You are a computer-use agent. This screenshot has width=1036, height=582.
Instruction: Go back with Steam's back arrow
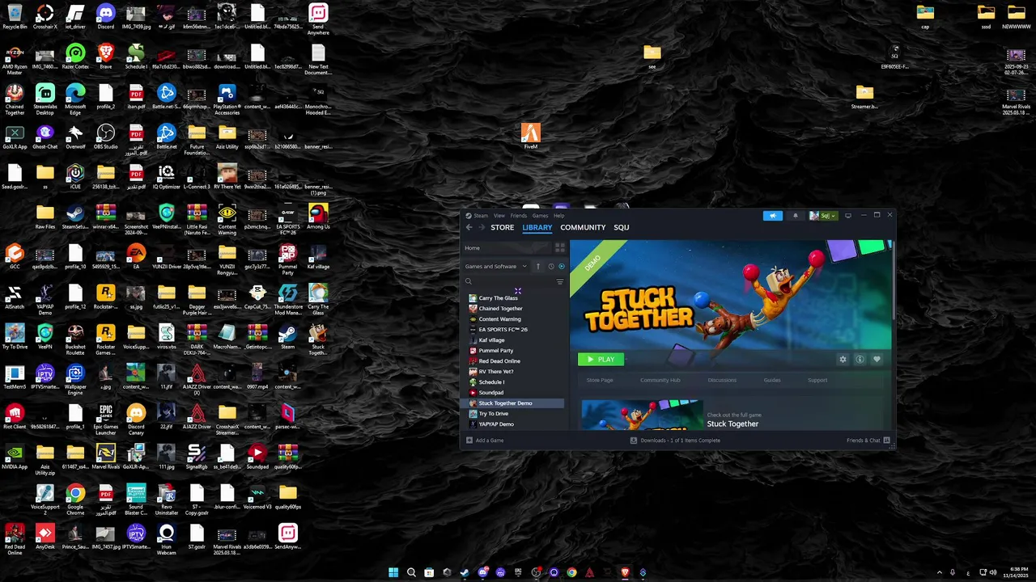pos(469,227)
